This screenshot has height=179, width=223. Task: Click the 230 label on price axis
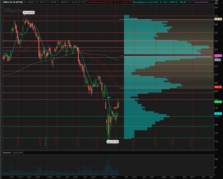pos(216,41)
